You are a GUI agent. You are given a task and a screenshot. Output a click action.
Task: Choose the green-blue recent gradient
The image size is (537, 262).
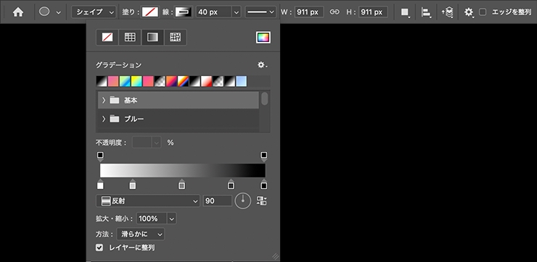point(125,81)
